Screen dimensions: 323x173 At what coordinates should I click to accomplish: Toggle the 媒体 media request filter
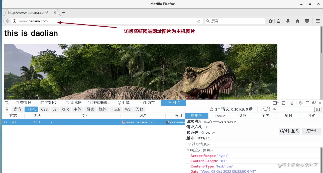coord(103,109)
